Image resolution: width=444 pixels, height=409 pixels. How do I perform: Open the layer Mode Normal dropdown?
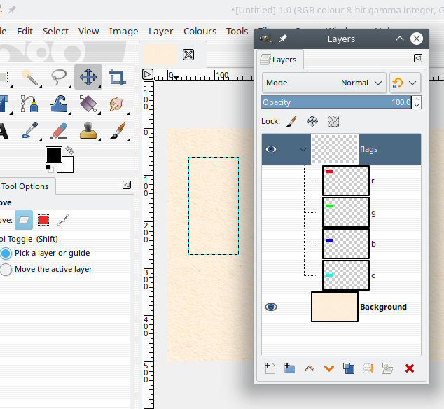click(324, 83)
